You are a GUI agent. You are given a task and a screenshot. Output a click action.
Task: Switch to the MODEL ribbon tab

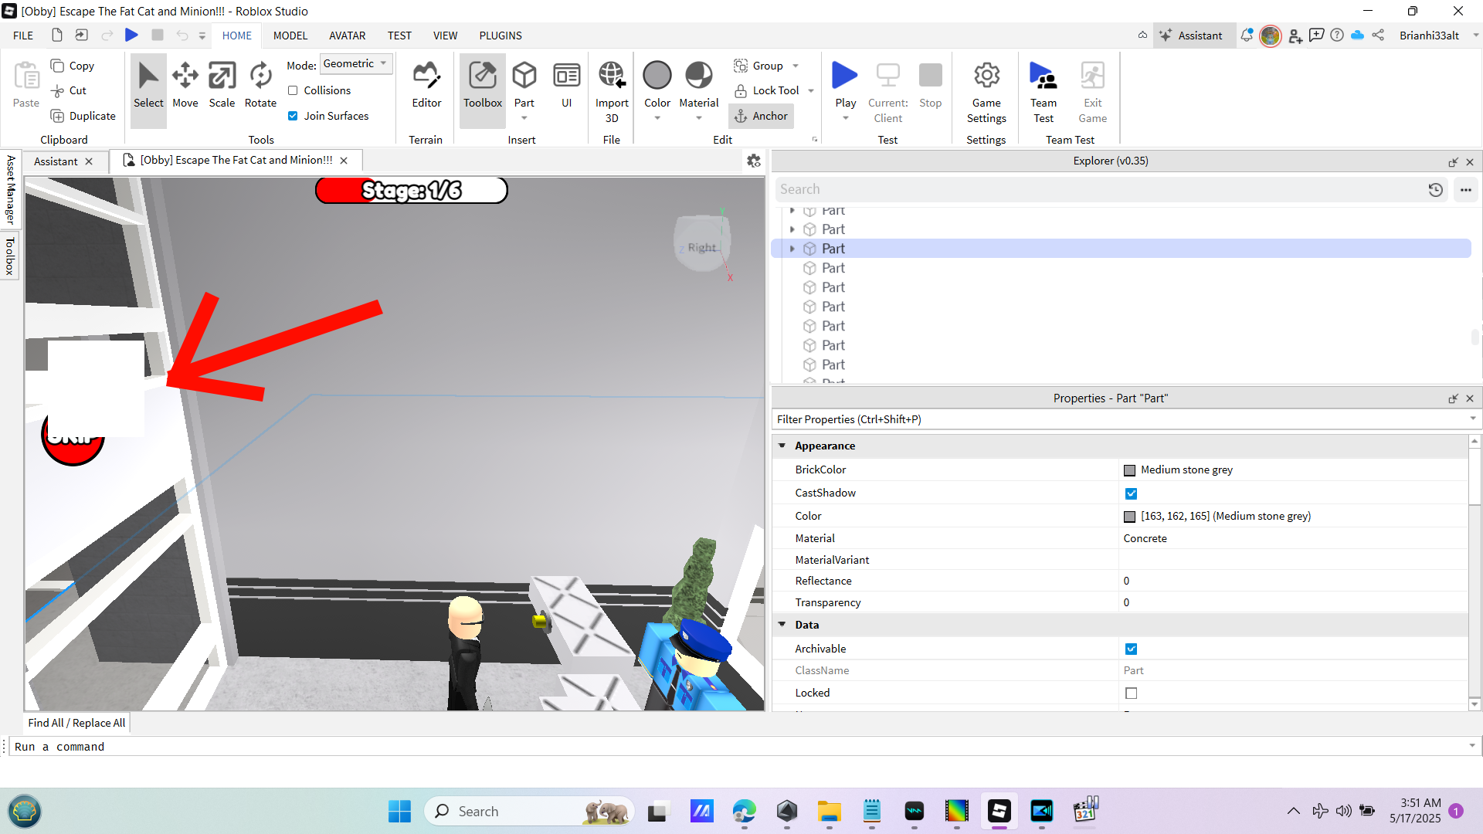[290, 36]
